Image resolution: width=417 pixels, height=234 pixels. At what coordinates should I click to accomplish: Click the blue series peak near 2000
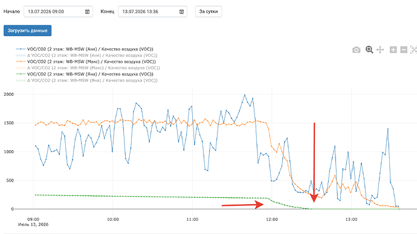245,95
